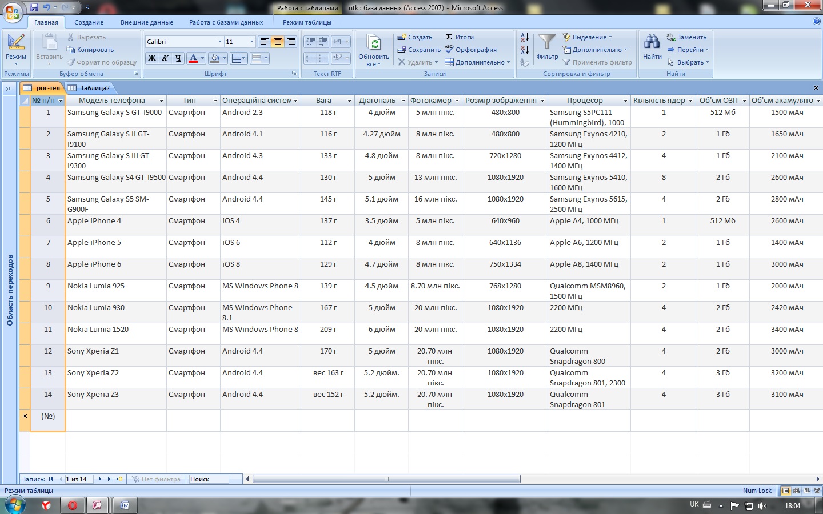823x514 pixels.
Task: Select the Главная ribbon tab
Action: point(46,22)
